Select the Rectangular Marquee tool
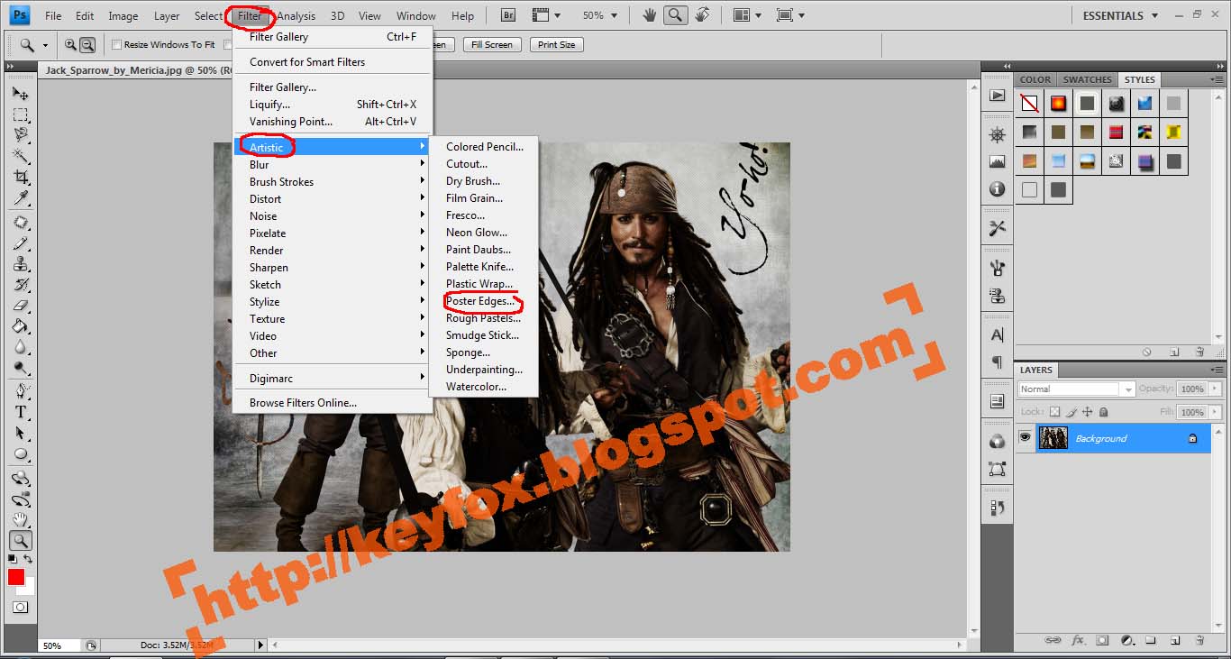 coord(20,114)
